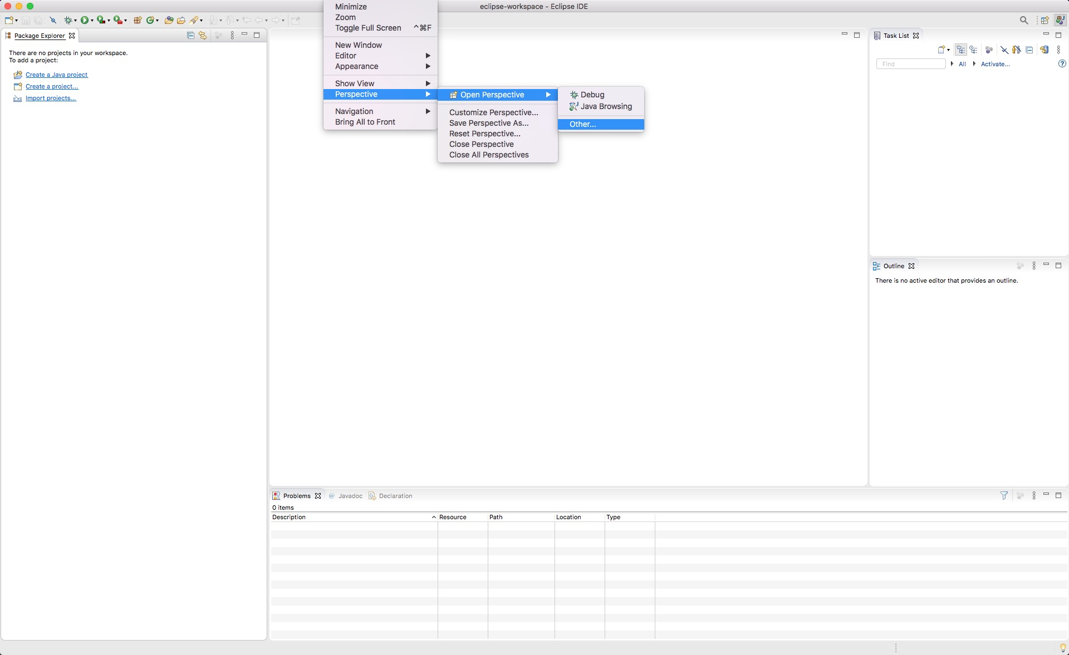Expand the All working set arrow
Viewport: 1069px width, 655px height.
[x=952, y=63]
